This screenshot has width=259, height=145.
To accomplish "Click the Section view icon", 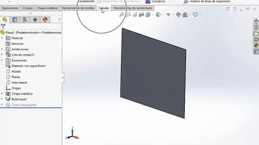I will (x=141, y=15).
